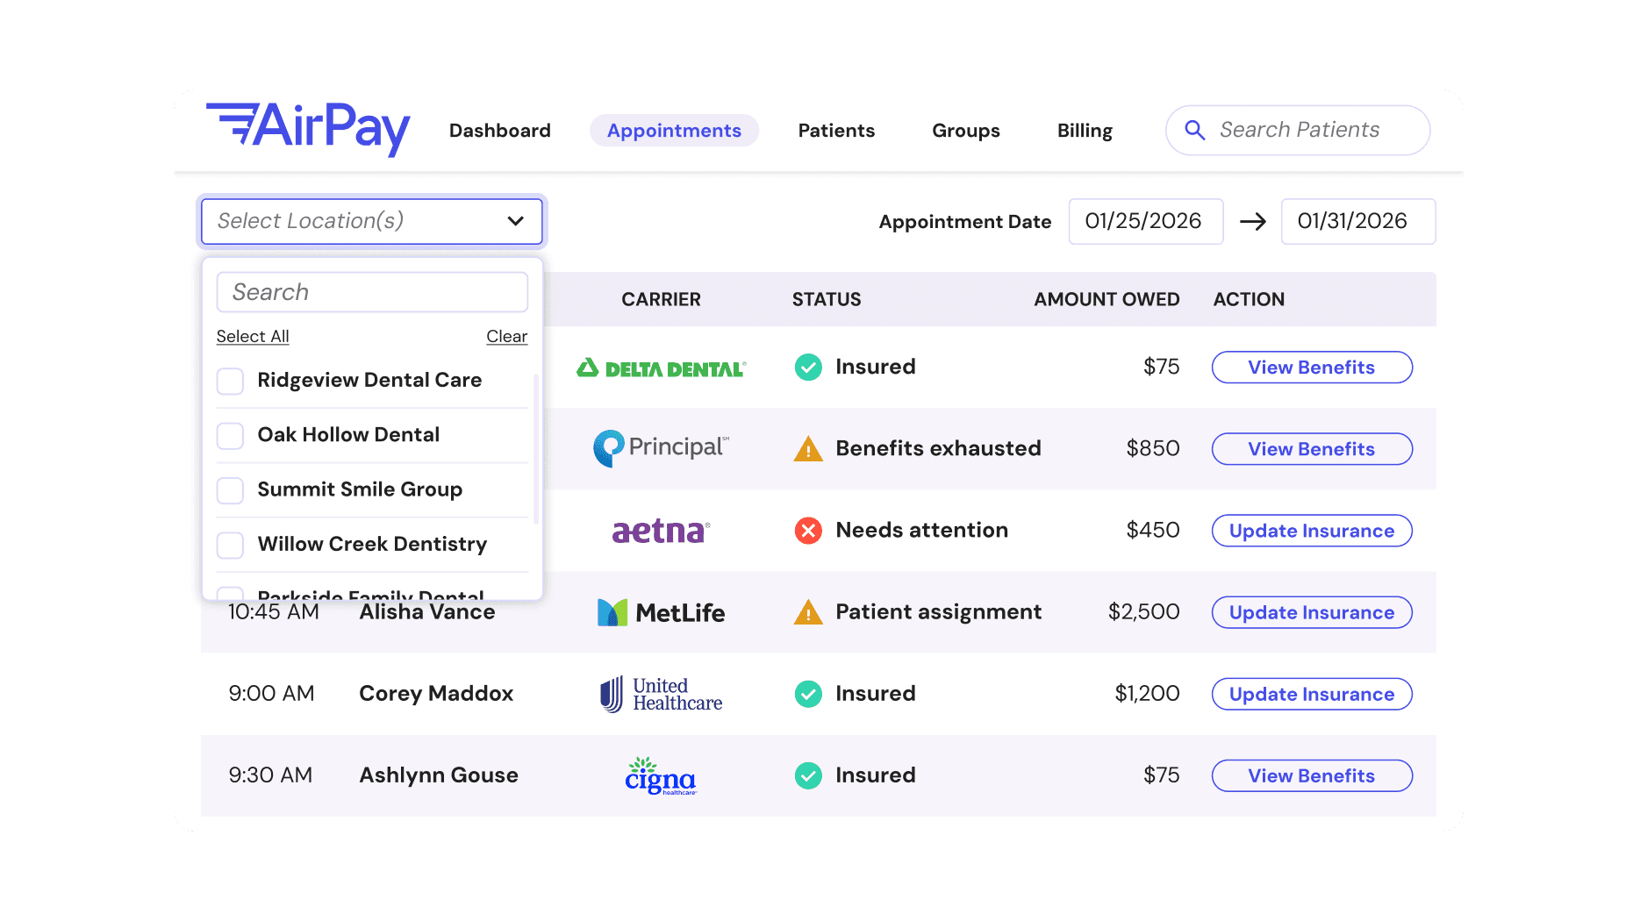Click the location list scrollbar
The height and width of the screenshot is (921, 1640).
[536, 447]
